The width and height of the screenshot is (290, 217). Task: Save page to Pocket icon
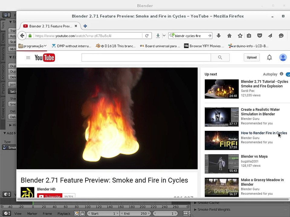coord(260,36)
